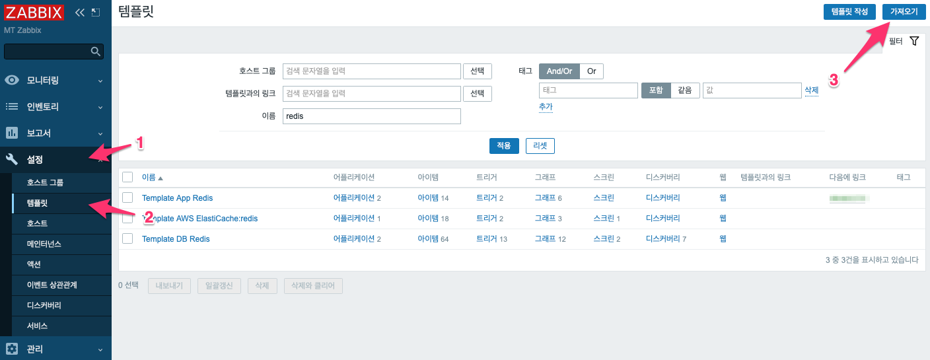Open Template App Redis link
The image size is (930, 360).
click(178, 198)
